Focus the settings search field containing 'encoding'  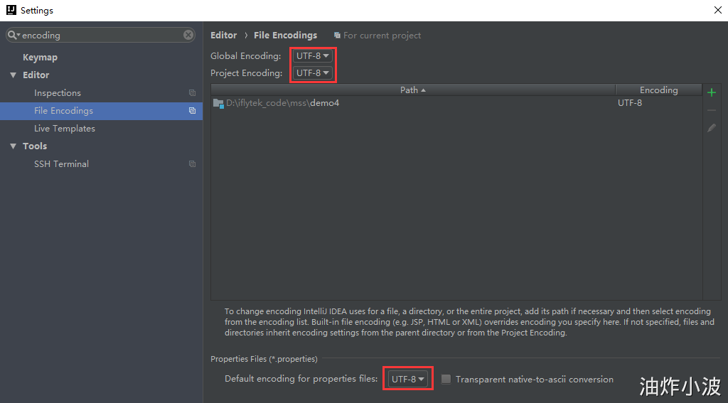[101, 36]
